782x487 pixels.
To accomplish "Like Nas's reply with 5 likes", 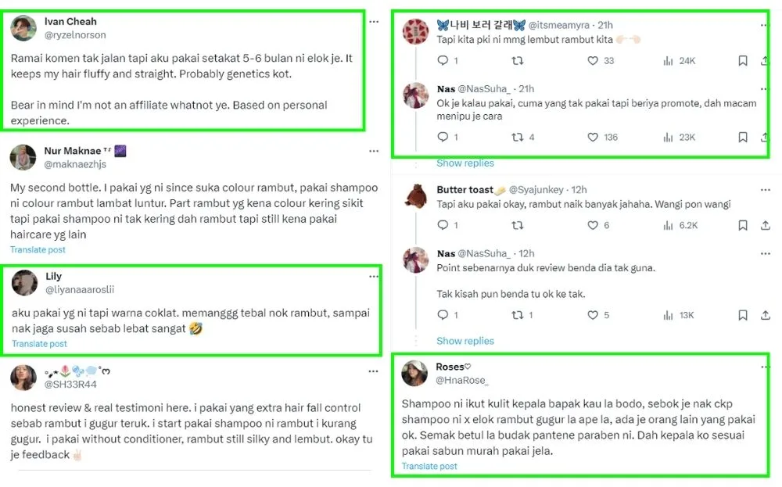I will [x=592, y=315].
